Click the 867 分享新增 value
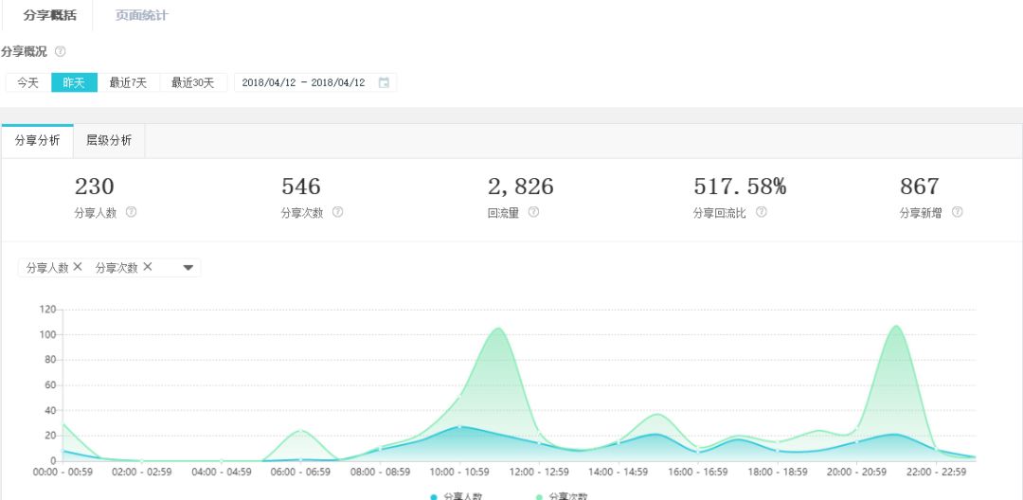The image size is (1023, 500). click(x=919, y=187)
